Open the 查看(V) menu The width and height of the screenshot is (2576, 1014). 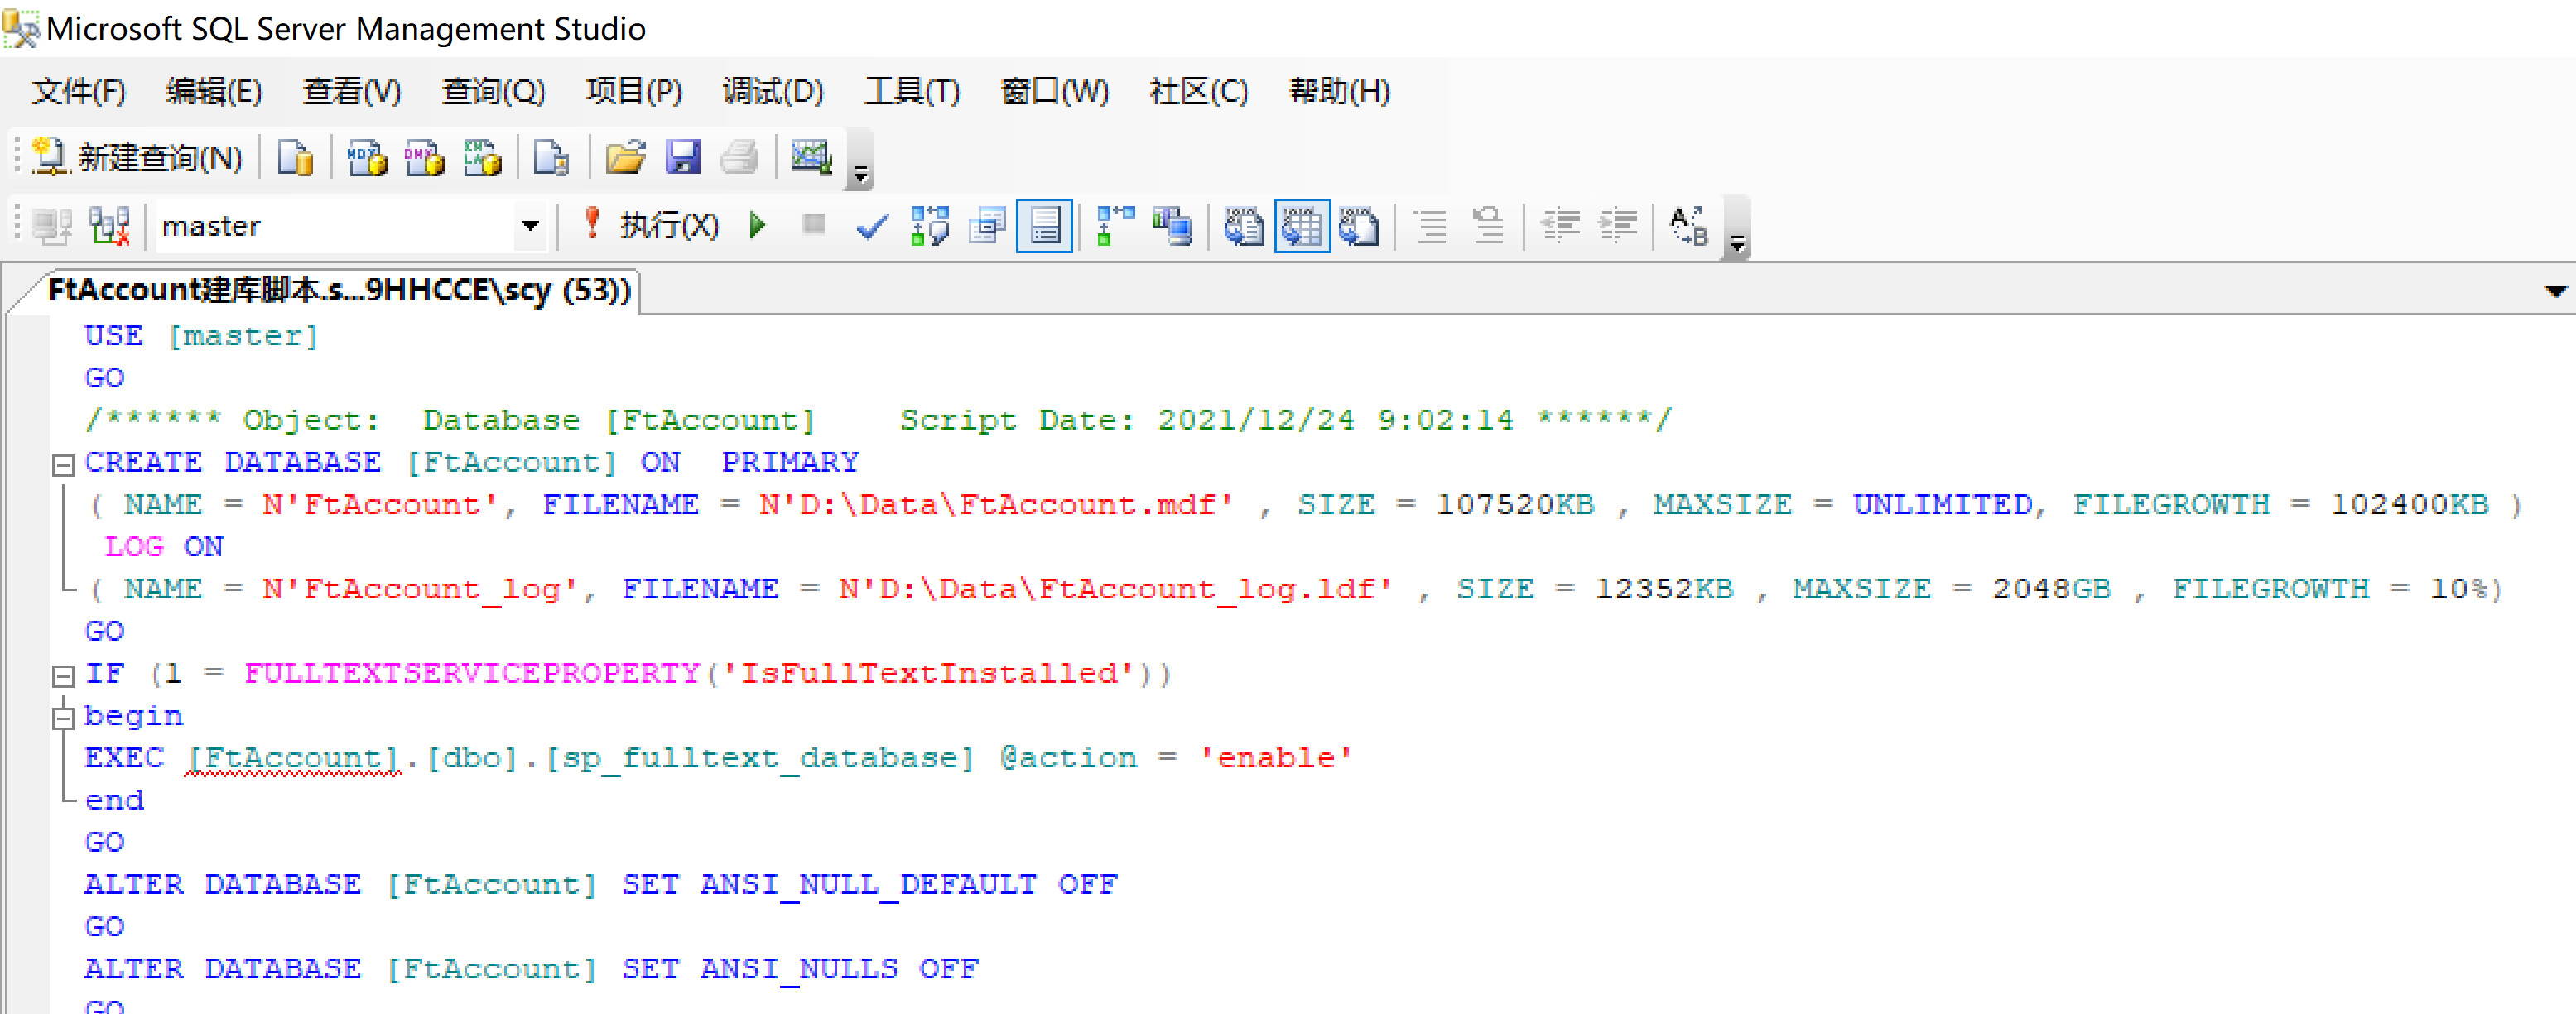(352, 91)
